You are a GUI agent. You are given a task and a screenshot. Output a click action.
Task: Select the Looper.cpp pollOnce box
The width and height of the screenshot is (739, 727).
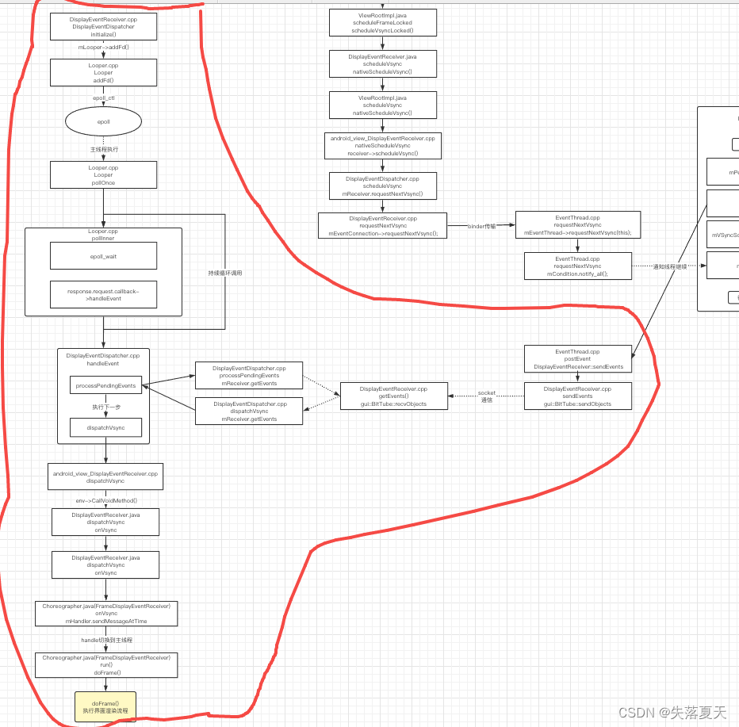click(102, 174)
